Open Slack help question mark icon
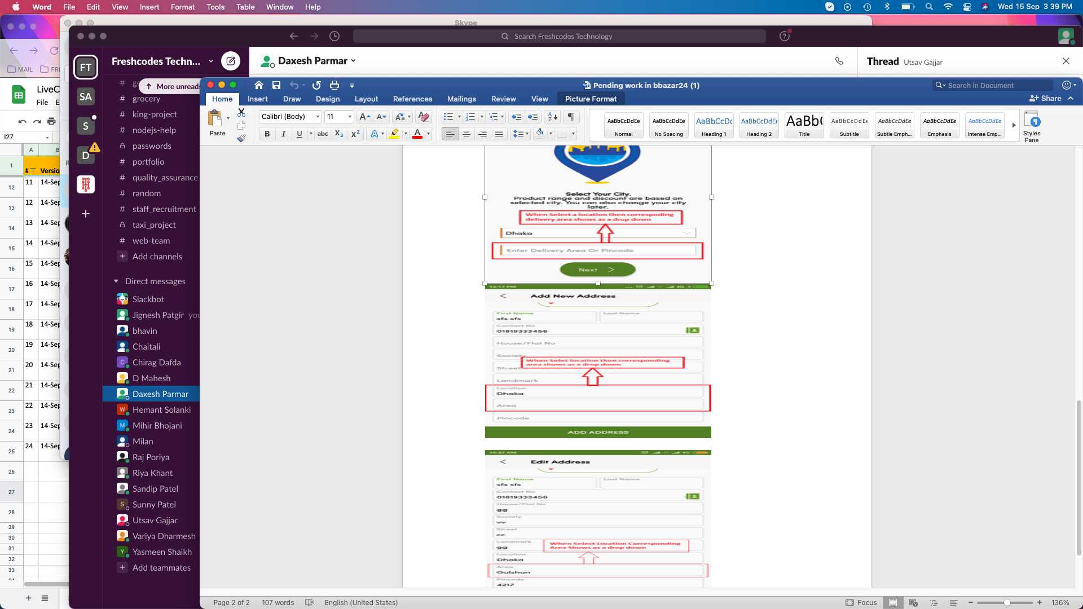This screenshot has height=609, width=1083. (784, 36)
